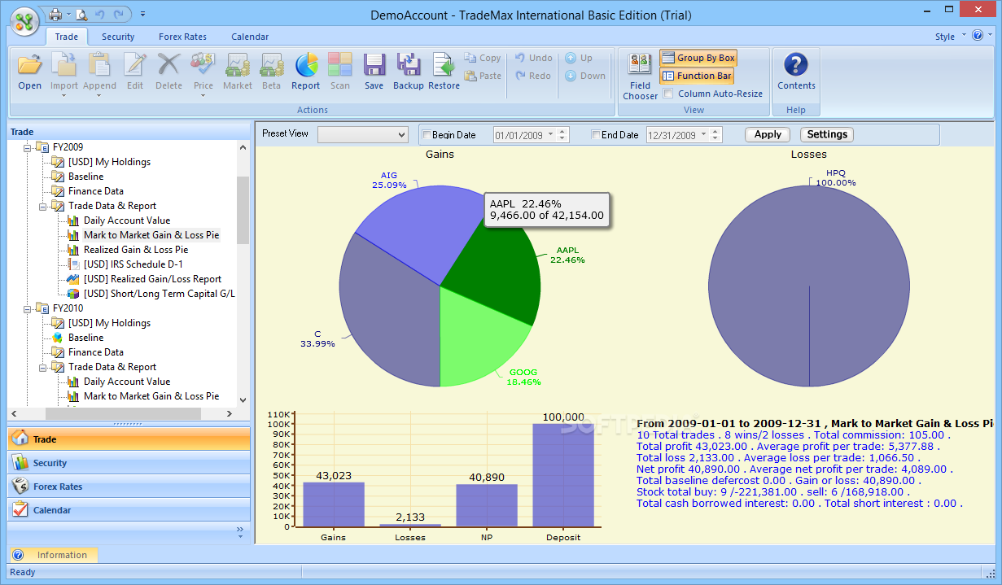
Task: Move item Up in ribbon
Action: click(579, 58)
